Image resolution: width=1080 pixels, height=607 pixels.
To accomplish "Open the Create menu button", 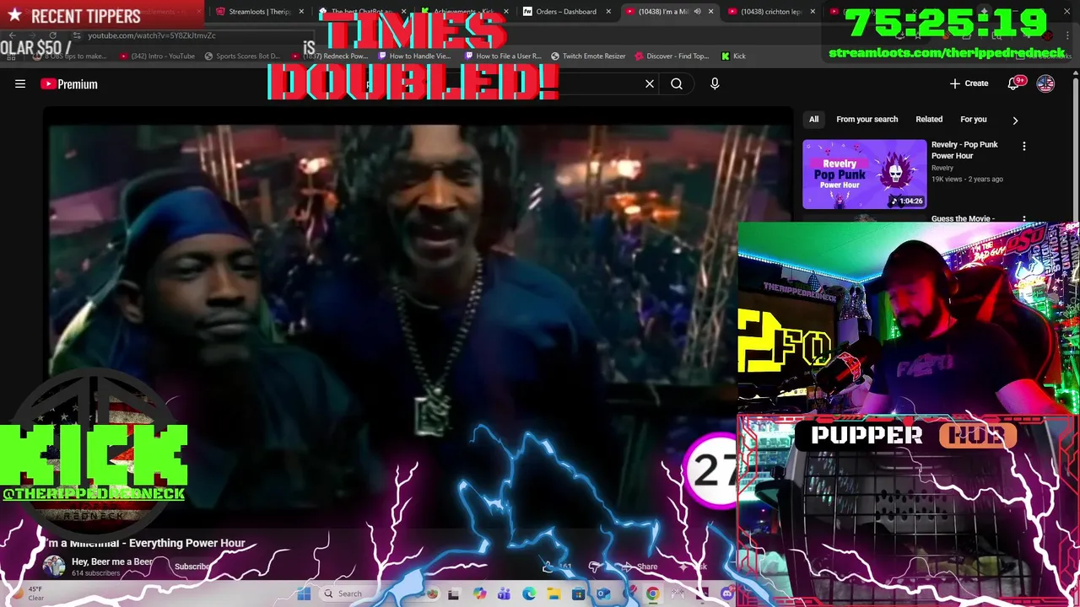I will click(x=969, y=83).
